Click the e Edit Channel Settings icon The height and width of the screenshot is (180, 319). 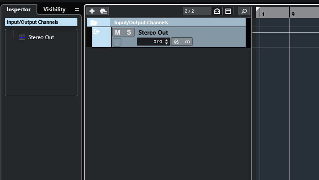[x=176, y=42]
